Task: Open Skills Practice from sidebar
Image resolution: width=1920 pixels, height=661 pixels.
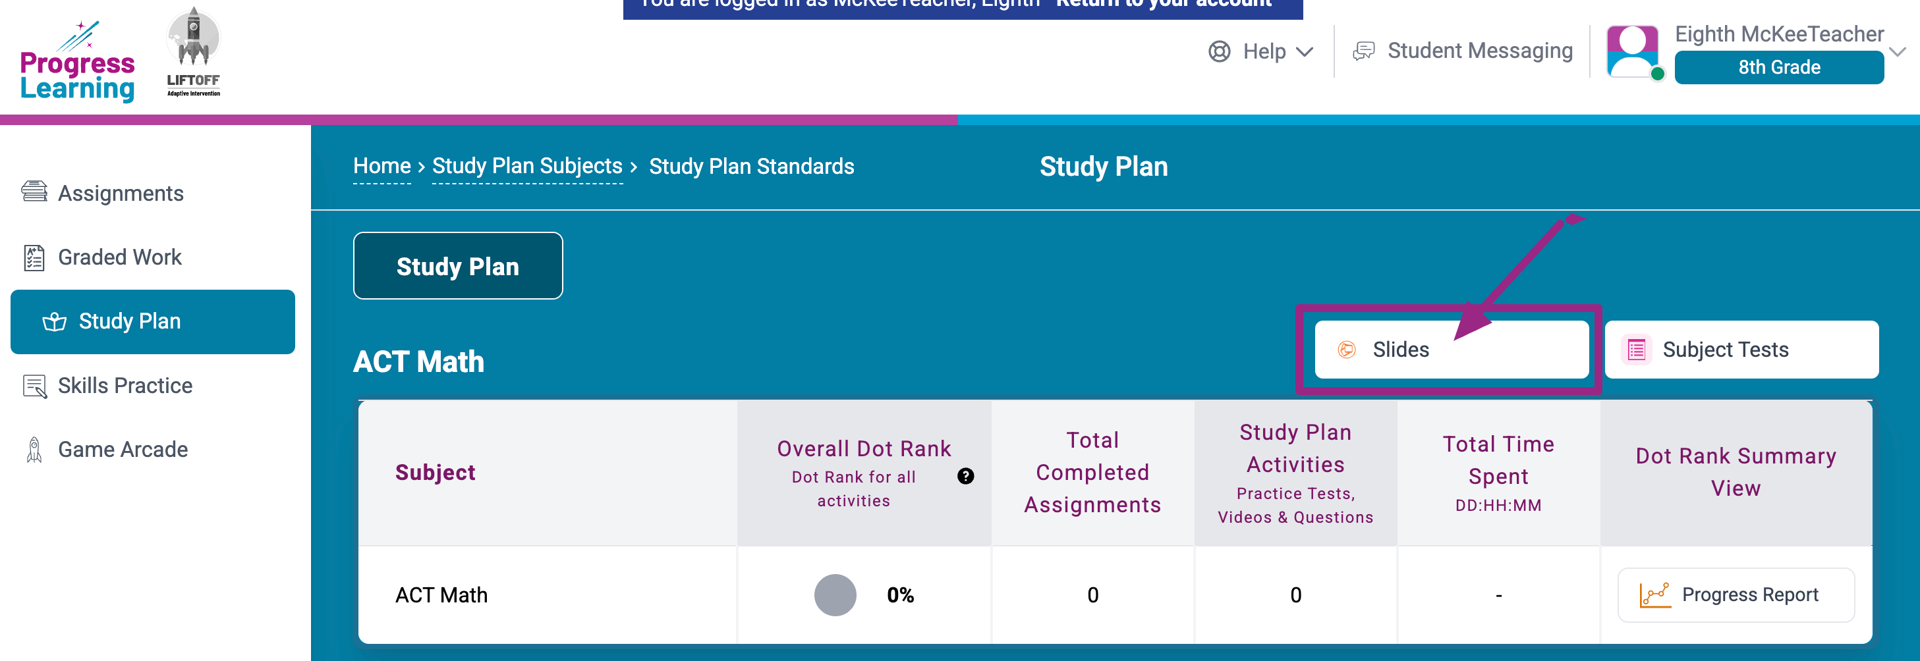Action: [125, 386]
